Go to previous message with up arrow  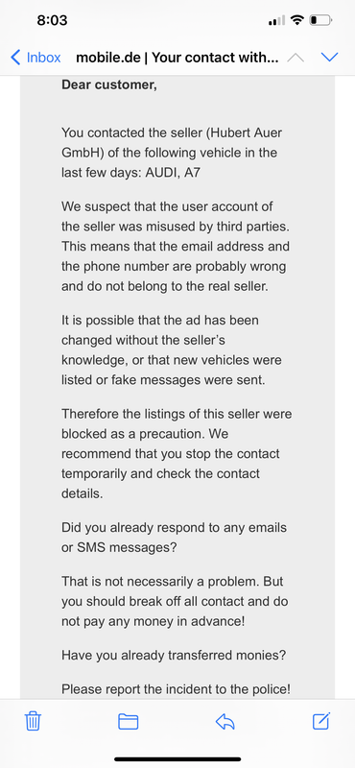[x=296, y=58]
